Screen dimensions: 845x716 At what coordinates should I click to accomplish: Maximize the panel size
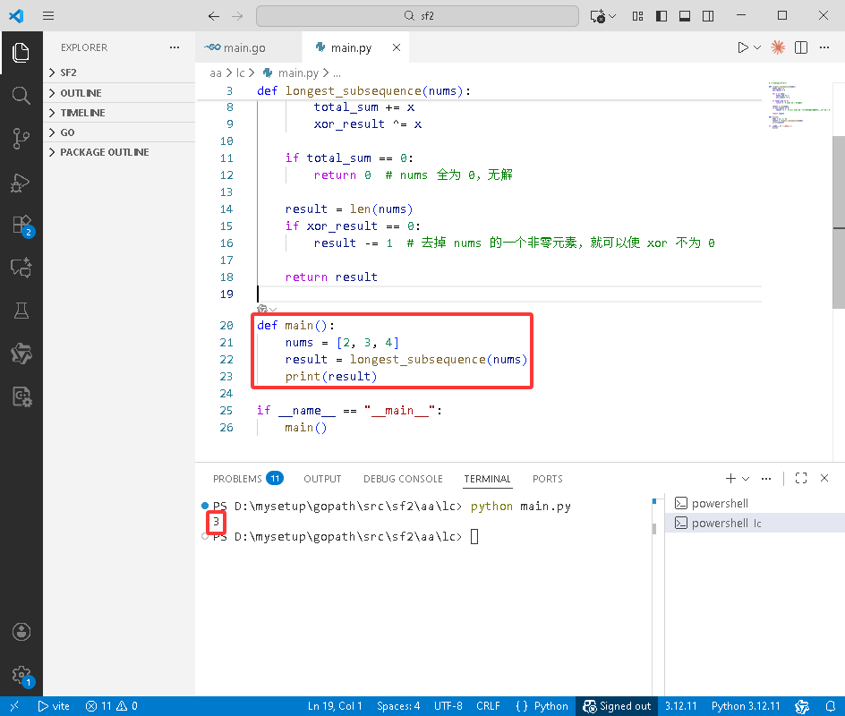801,479
